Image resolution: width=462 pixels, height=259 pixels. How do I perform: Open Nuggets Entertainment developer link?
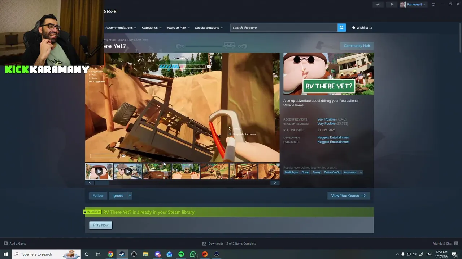click(x=333, y=137)
